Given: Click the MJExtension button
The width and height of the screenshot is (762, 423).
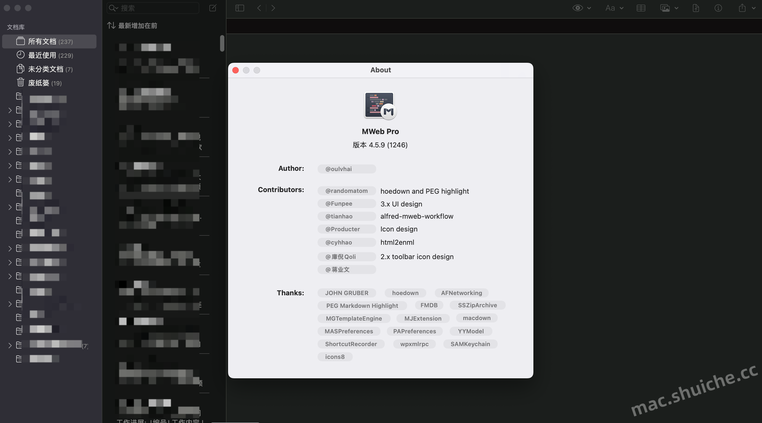Looking at the screenshot, I should coord(423,318).
